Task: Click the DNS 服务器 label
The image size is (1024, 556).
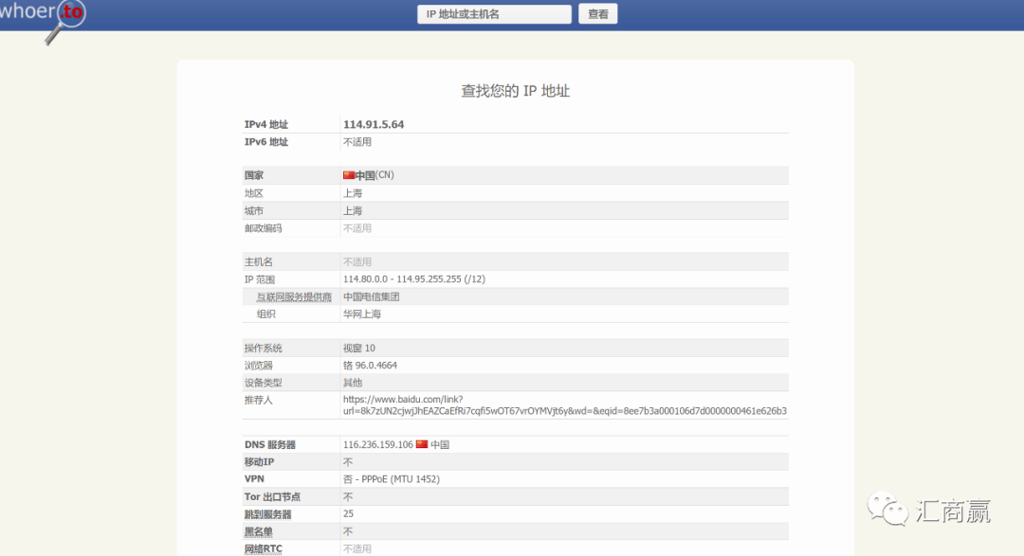Action: 269,444
